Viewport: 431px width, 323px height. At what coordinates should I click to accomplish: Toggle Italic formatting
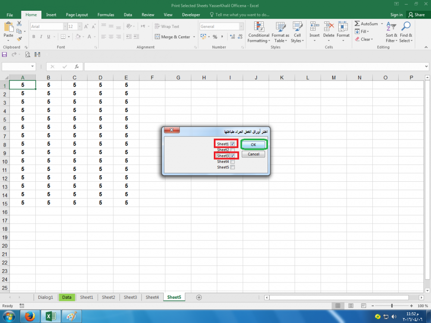(x=41, y=37)
